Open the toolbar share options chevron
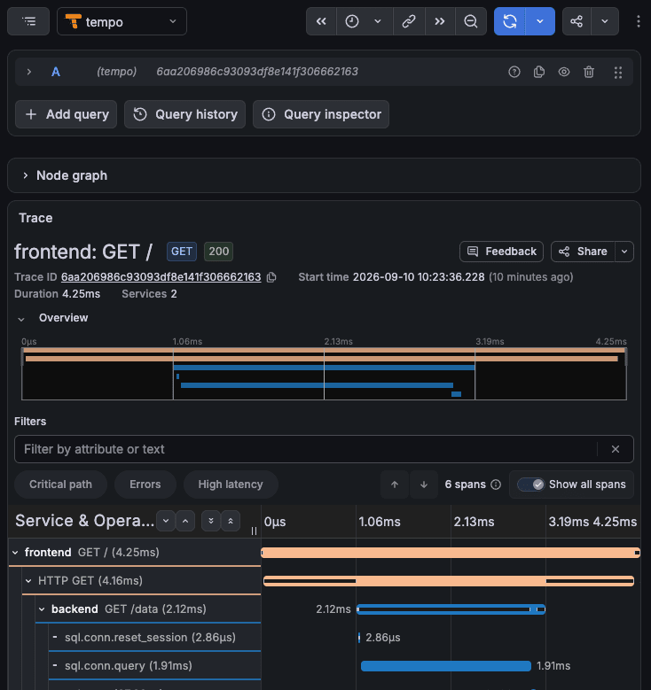651x690 pixels. point(605,21)
